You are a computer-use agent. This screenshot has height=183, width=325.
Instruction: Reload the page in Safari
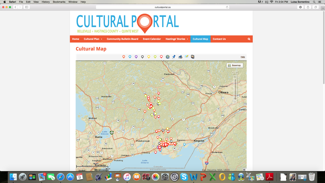coord(227,7)
